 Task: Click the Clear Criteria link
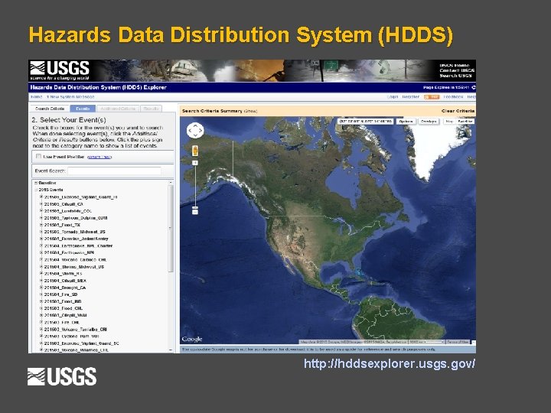point(458,111)
